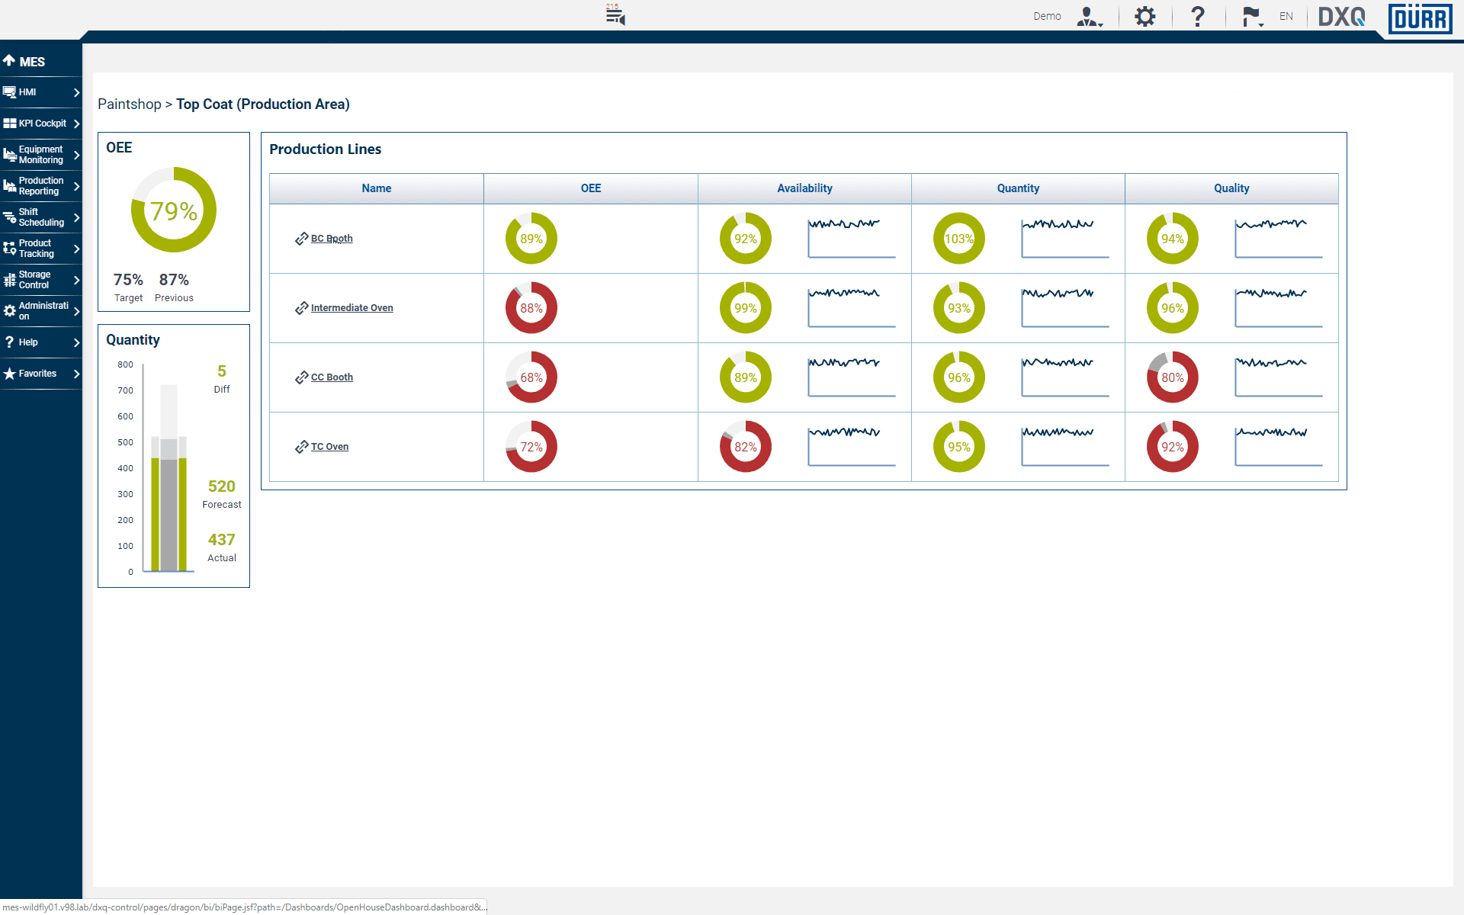The height and width of the screenshot is (915, 1464).
Task: Open Equipment Monitoring menu item
Action: 40,155
